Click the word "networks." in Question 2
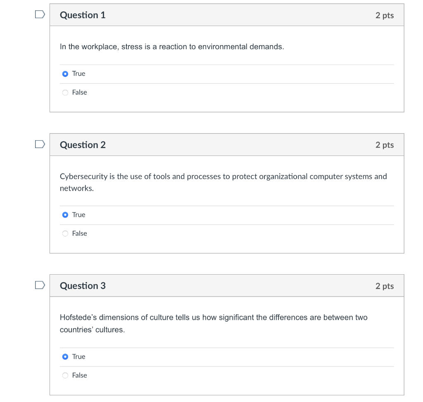The image size is (423, 402). click(77, 189)
